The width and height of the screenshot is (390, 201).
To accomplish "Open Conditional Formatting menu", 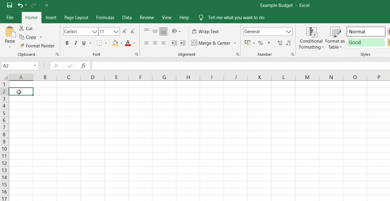I will 311,38.
